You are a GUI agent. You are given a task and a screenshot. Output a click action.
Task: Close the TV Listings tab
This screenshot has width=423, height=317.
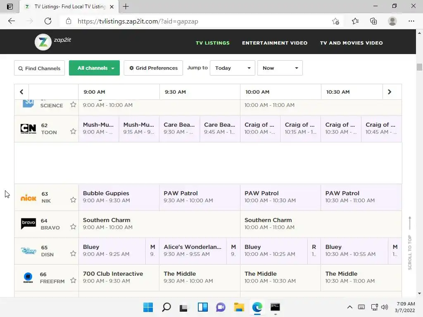[x=112, y=7]
